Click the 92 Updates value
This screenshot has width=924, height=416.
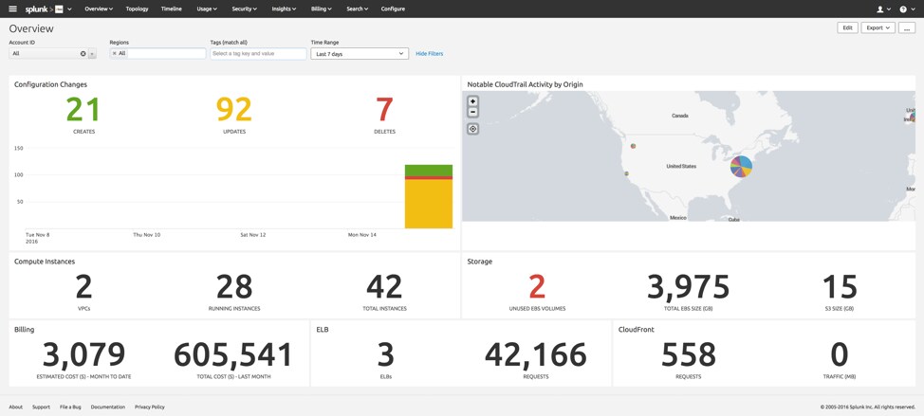click(234, 109)
